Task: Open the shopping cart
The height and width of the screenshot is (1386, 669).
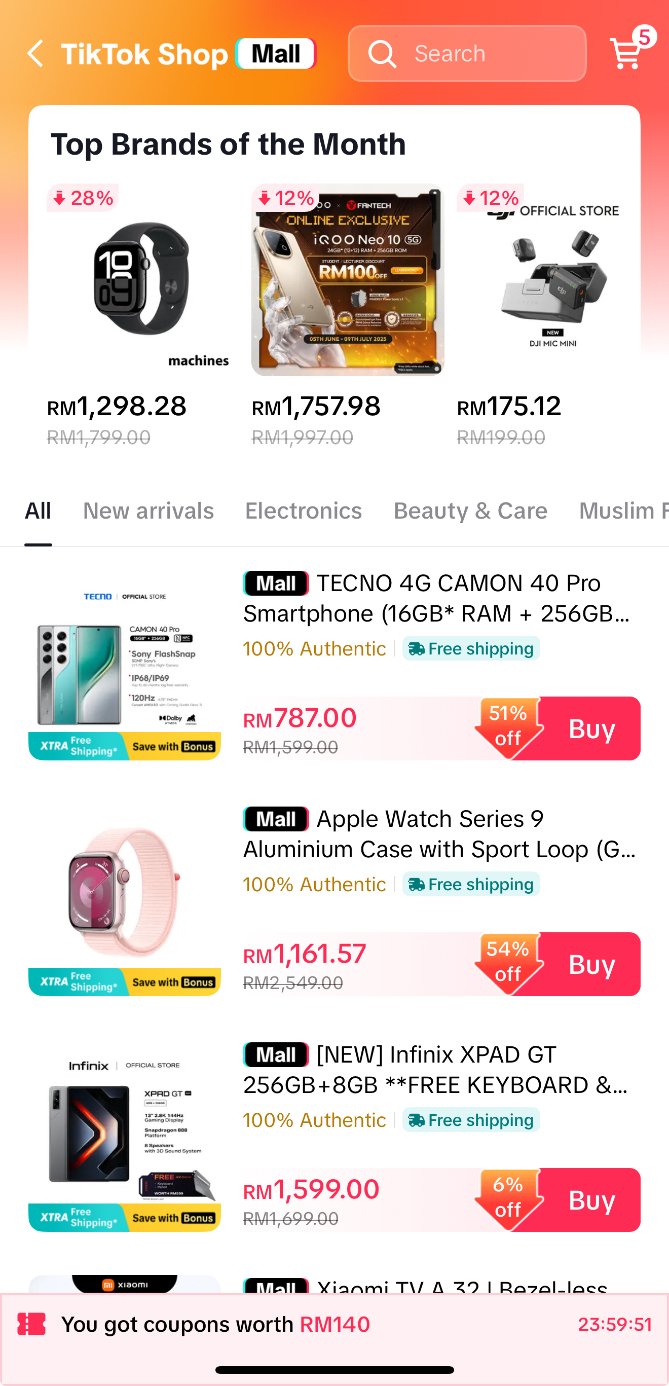Action: [626, 53]
